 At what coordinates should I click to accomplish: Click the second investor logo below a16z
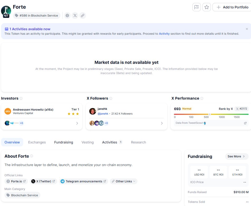[12, 123]
